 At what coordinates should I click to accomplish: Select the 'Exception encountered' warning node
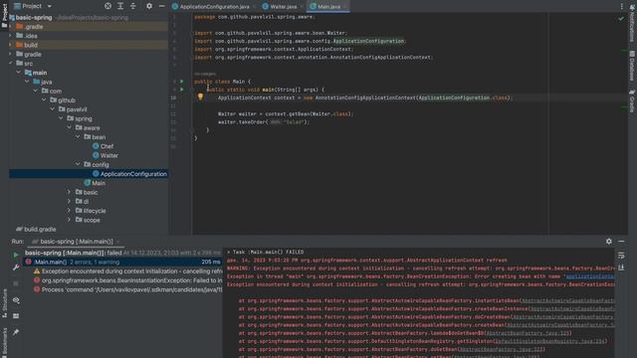(x=127, y=271)
